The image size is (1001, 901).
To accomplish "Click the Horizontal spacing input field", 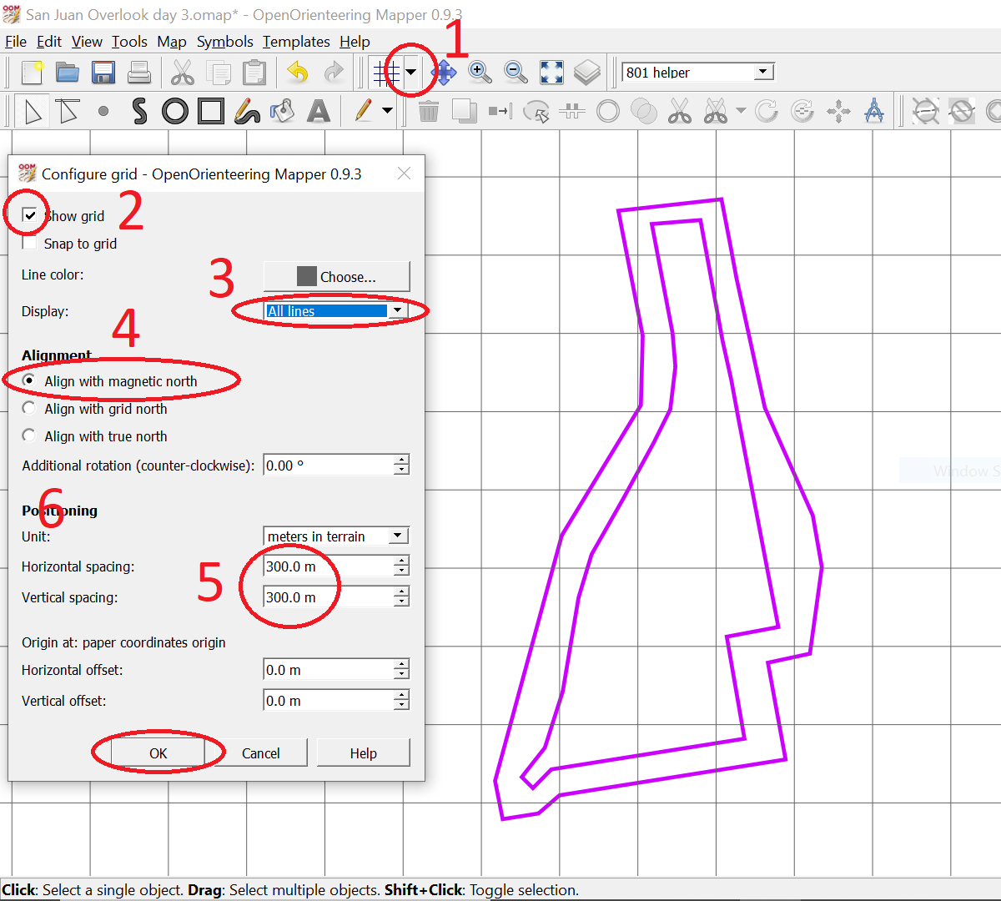I will click(x=328, y=566).
